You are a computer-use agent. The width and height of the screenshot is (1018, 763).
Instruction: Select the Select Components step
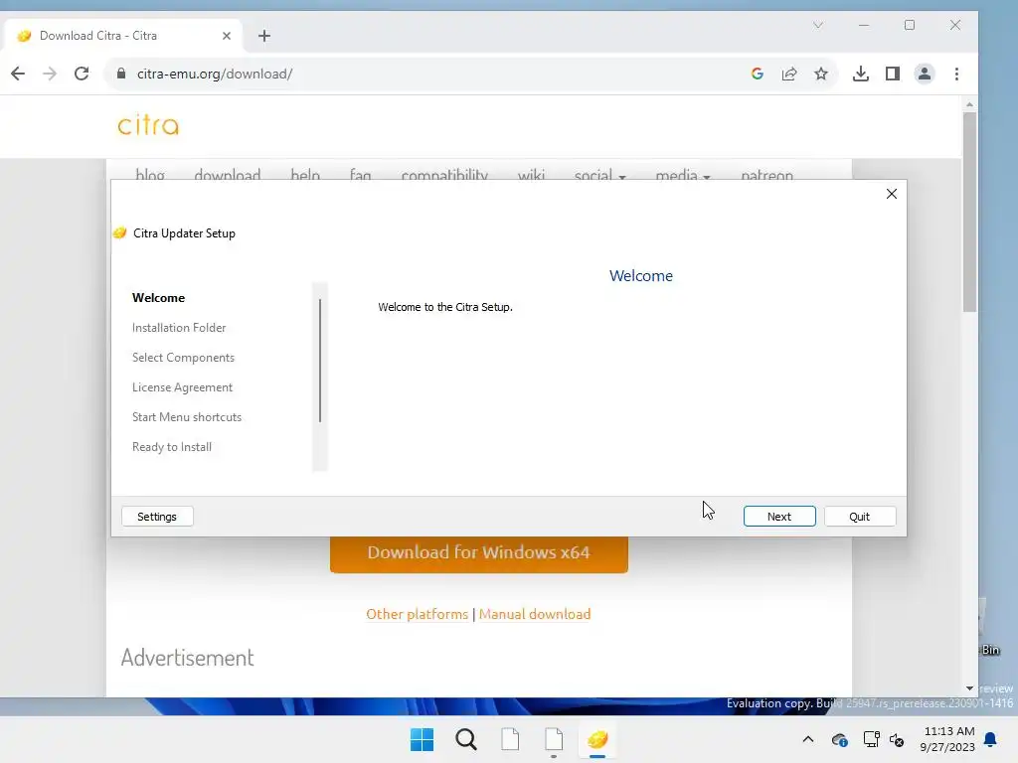tap(183, 358)
